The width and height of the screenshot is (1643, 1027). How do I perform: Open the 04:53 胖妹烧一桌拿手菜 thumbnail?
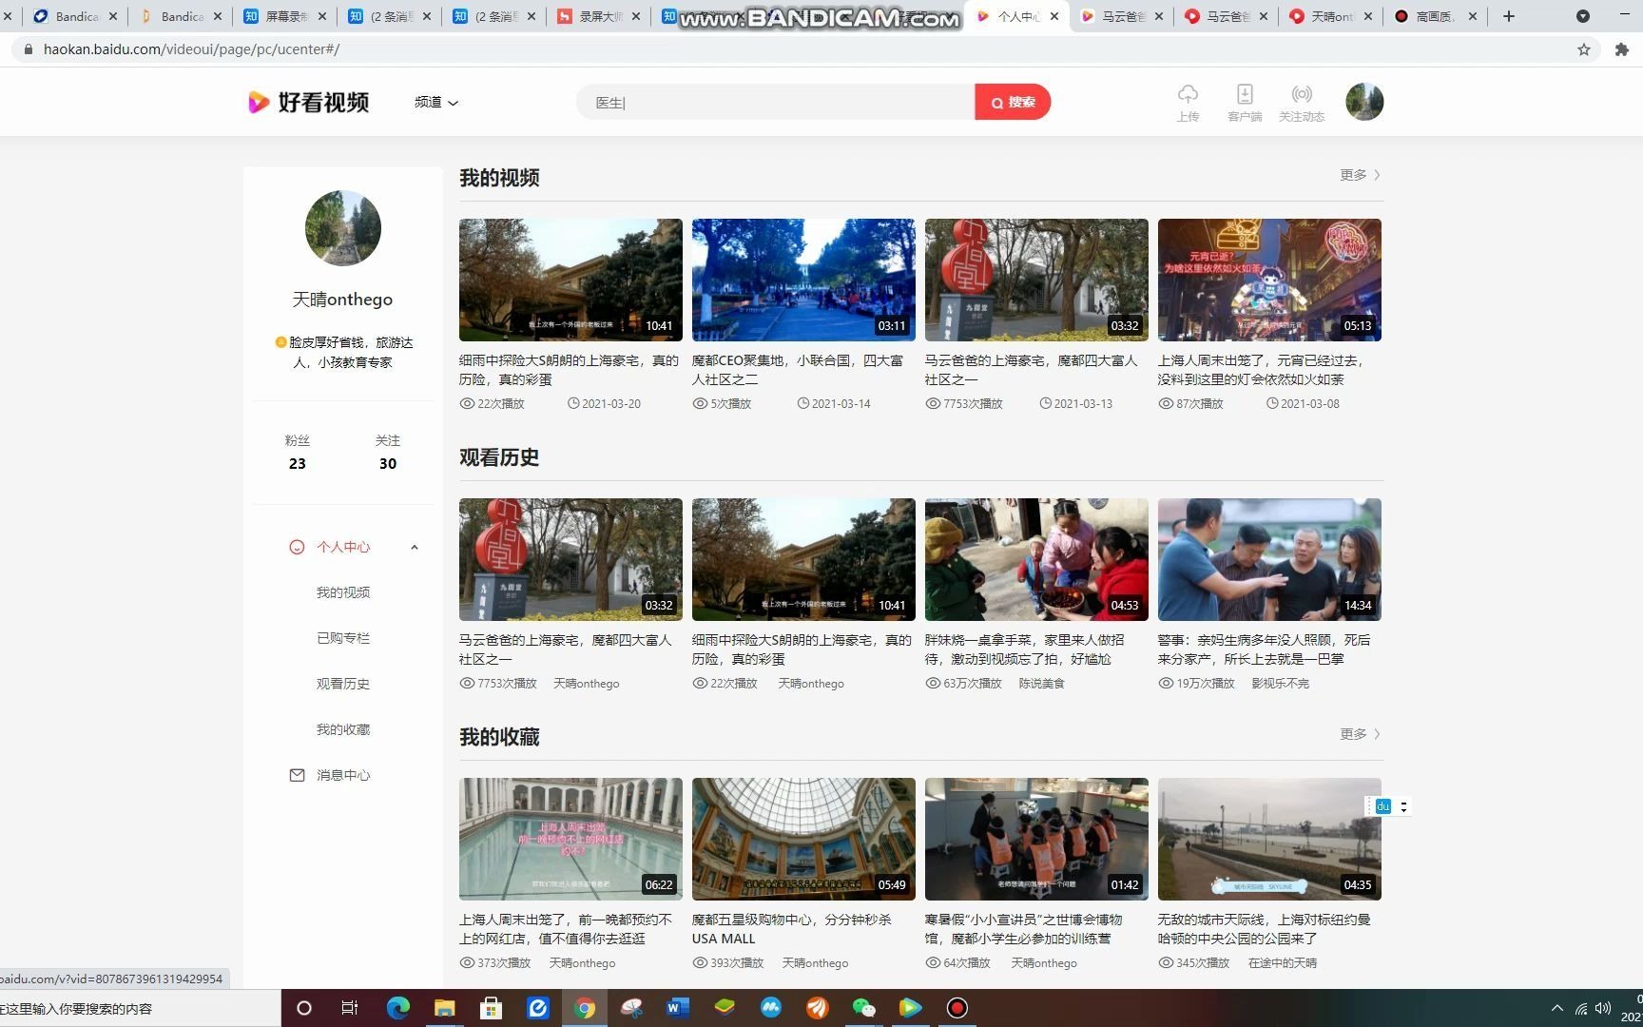[x=1036, y=559]
